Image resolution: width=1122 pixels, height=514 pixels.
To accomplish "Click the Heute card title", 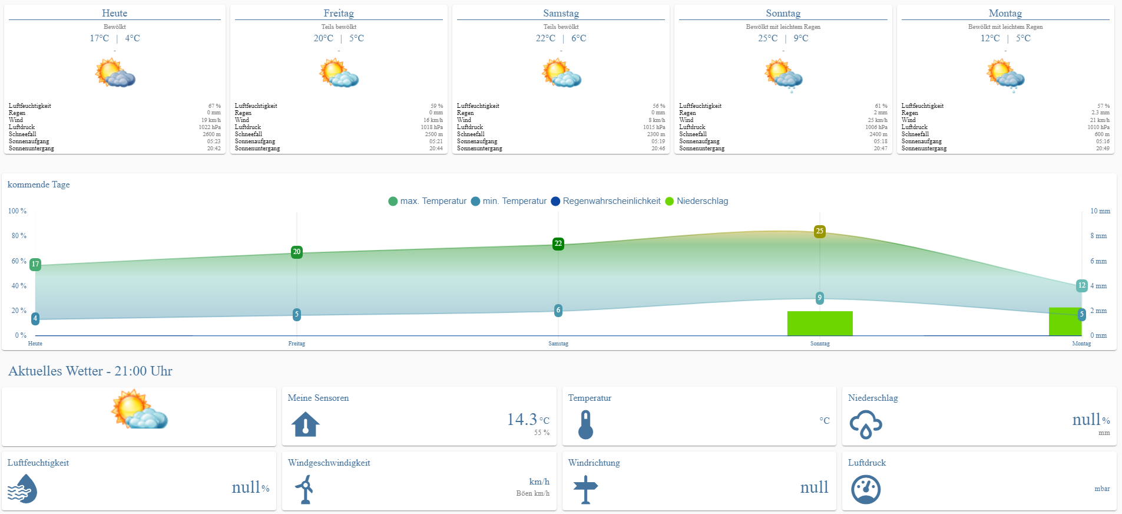I will coord(115,13).
